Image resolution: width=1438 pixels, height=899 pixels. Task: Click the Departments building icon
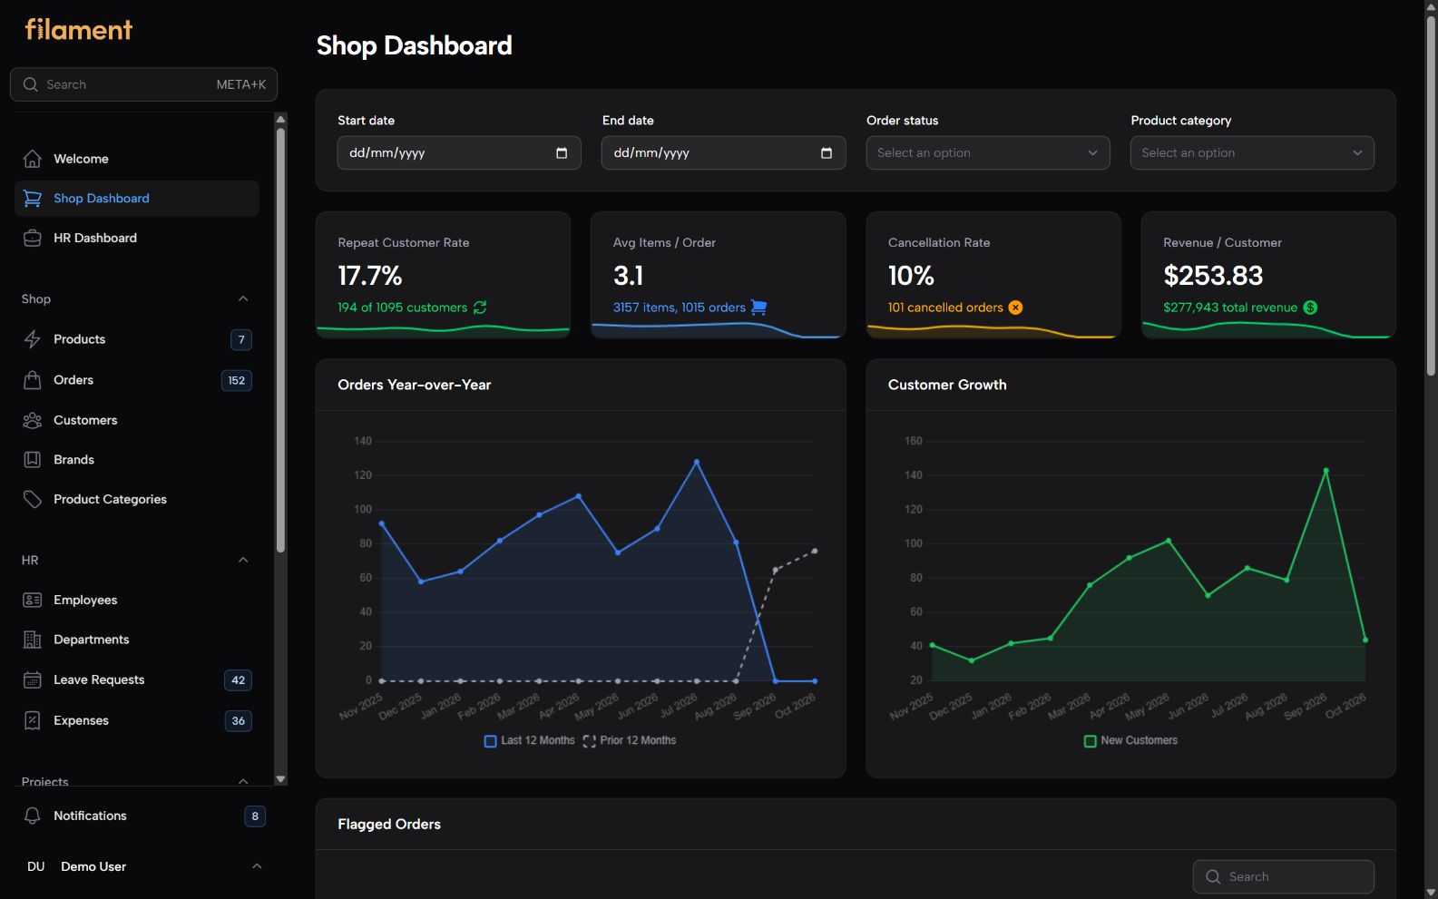pos(33,640)
